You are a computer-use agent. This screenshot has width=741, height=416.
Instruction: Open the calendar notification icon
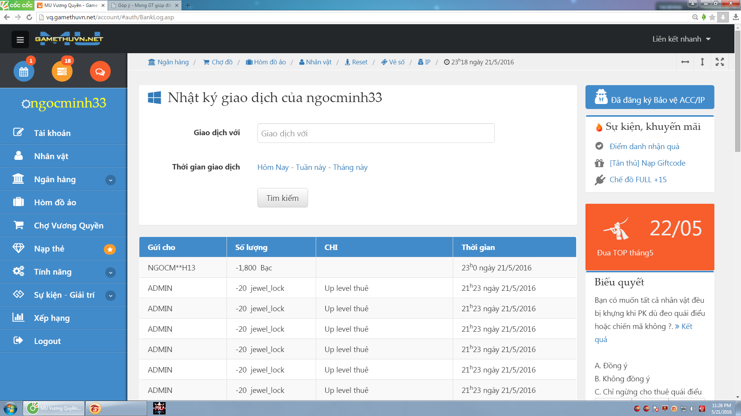(24, 72)
